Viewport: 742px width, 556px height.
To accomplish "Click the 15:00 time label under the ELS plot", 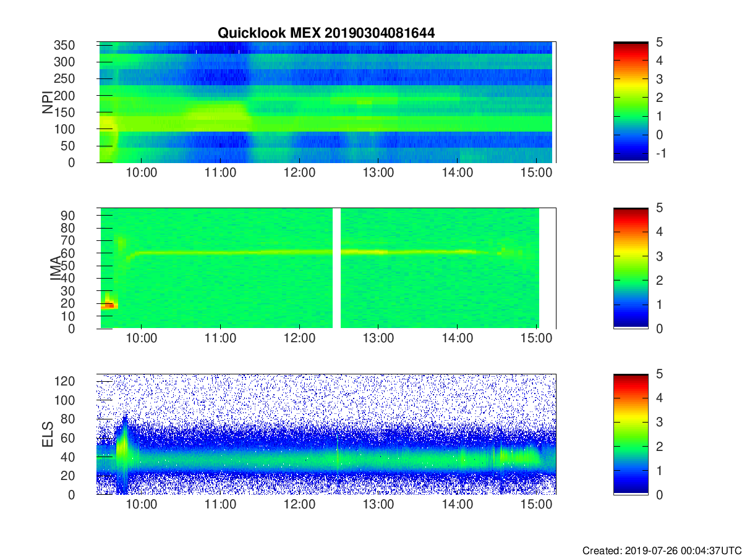I will [535, 505].
